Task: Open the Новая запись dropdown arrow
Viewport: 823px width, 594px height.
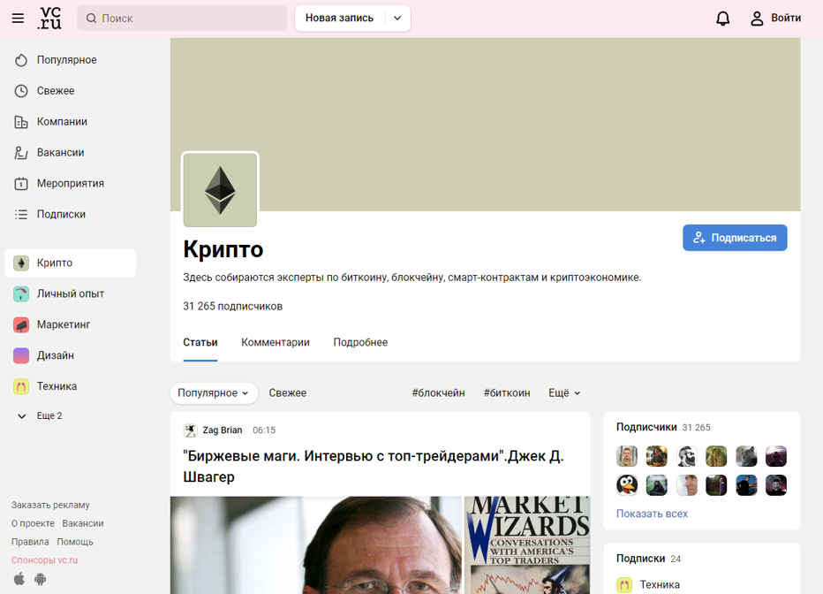Action: click(x=397, y=19)
